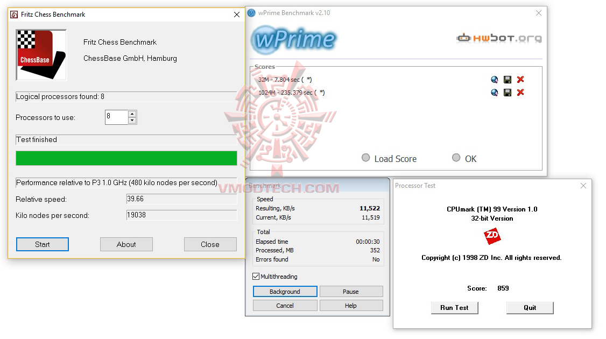This screenshot has height=339, width=606.
Task: Click the Start button in Fritz Chess Benchmark
Action: (43, 244)
